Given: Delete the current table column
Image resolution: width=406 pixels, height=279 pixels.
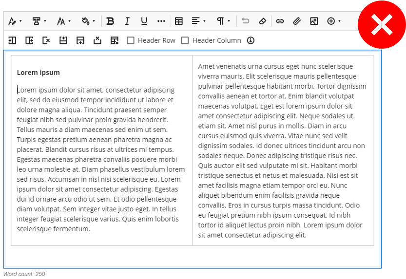Looking at the screenshot, I should pos(46,40).
